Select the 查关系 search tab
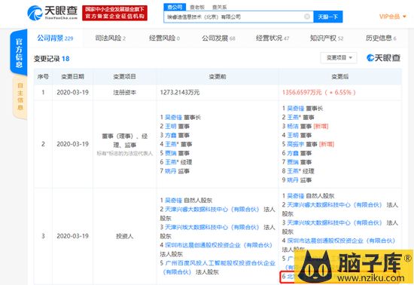 click(x=219, y=7)
